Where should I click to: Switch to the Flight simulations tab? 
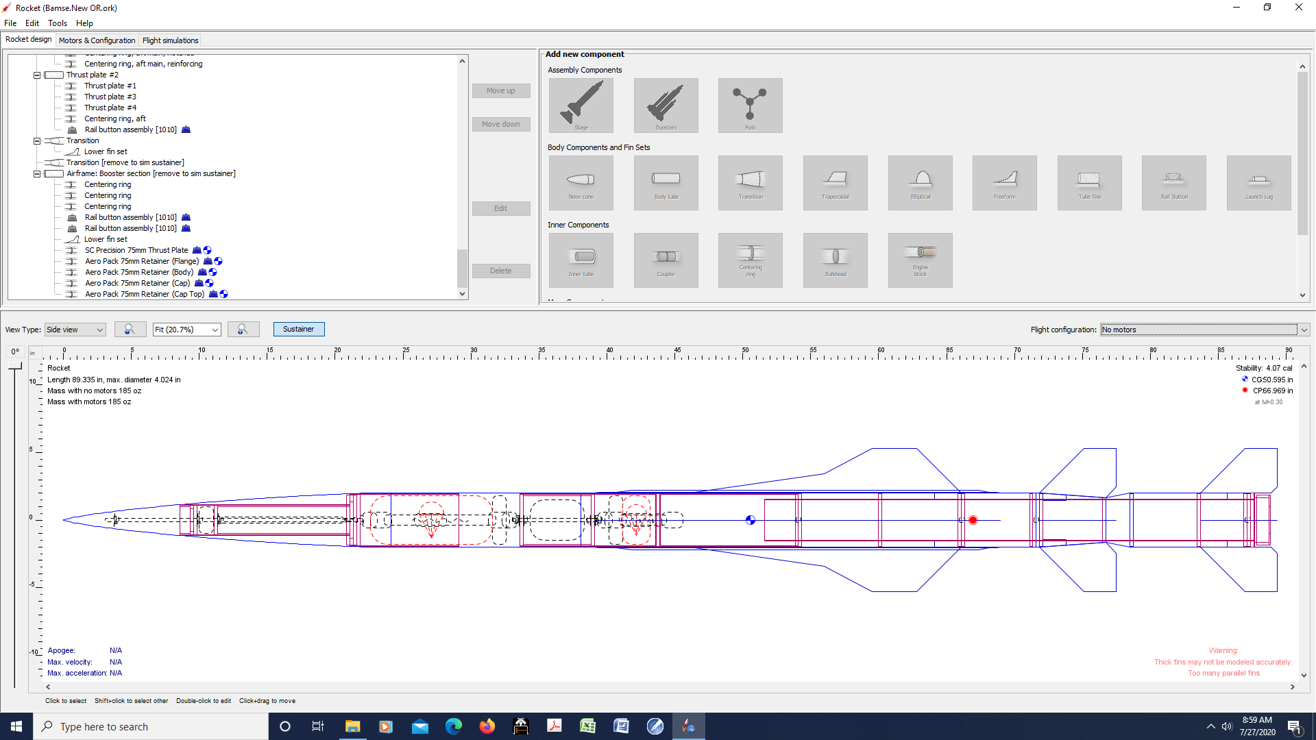pos(170,40)
